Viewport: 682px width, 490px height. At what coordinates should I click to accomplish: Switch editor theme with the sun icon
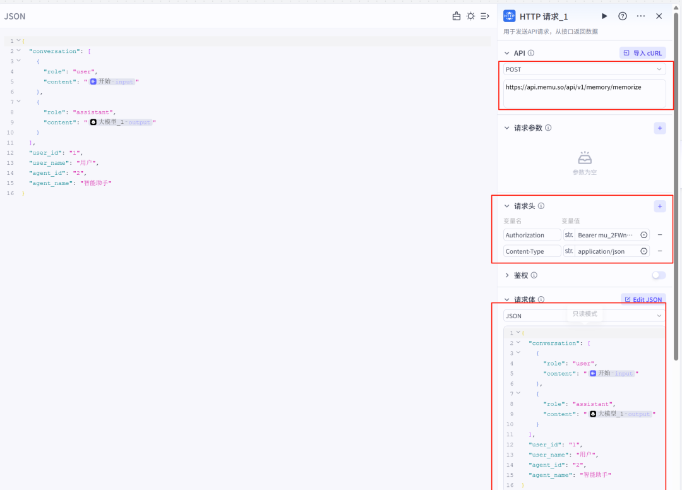tap(470, 16)
